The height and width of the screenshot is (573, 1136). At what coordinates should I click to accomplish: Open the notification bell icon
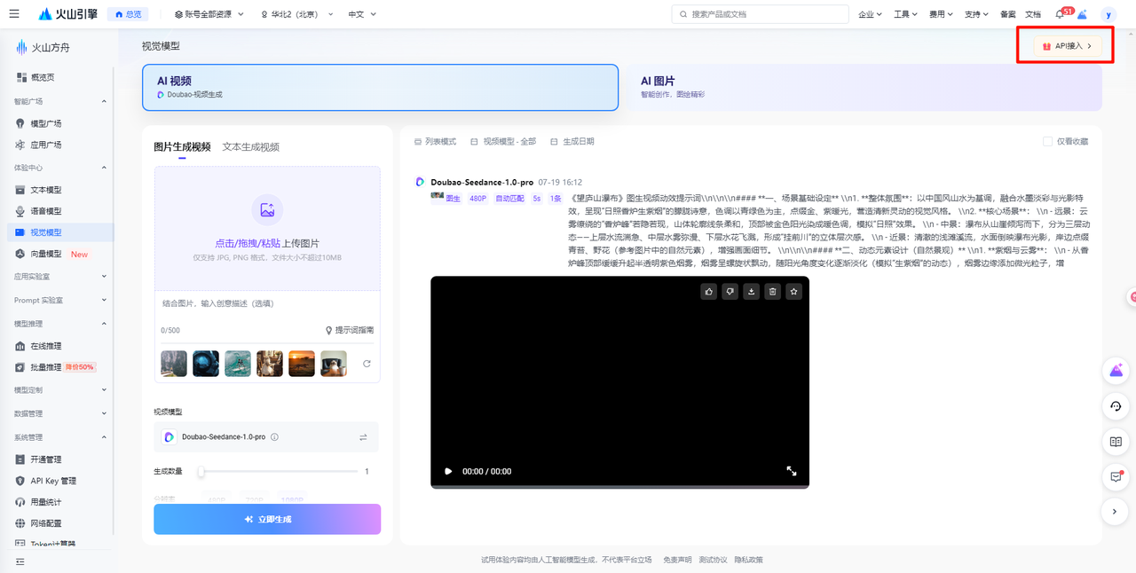[x=1060, y=14]
